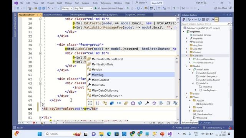Toggle the enums filter icon in IntelliSense bar
The width and height of the screenshot is (246, 138).
126,103
